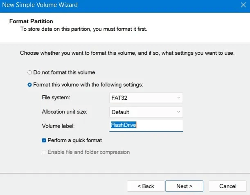Click the 'File system:' field label
Viewport: 250px width, 195px height.
(x=56, y=97)
